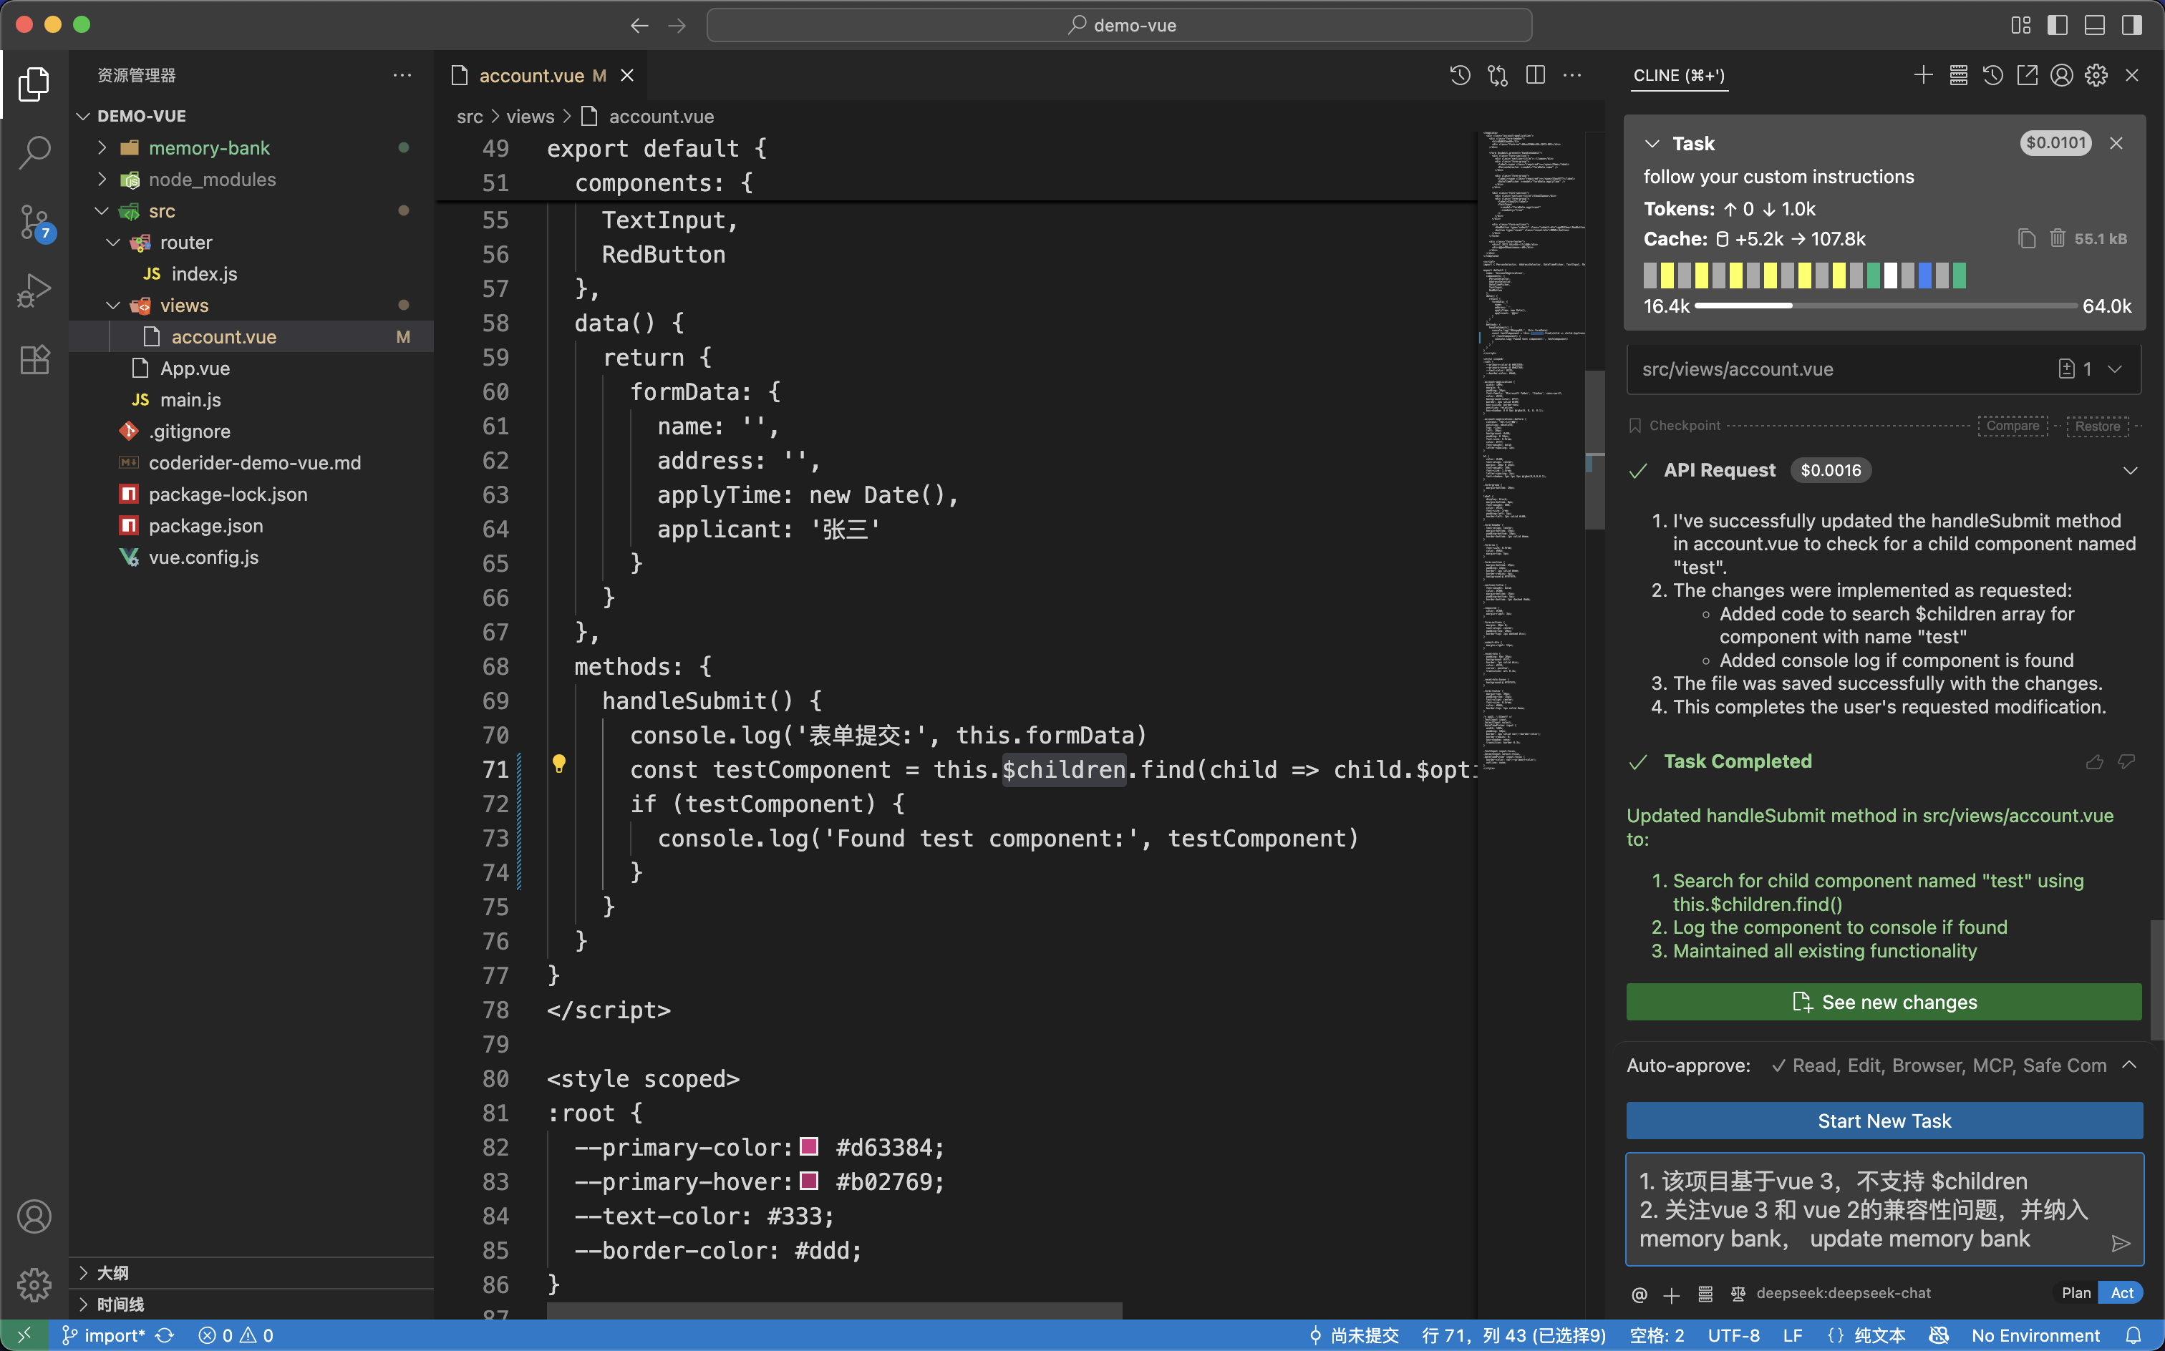The width and height of the screenshot is (2165, 1351).
Task: Open Cline task history with the clock icon
Action: (1992, 75)
